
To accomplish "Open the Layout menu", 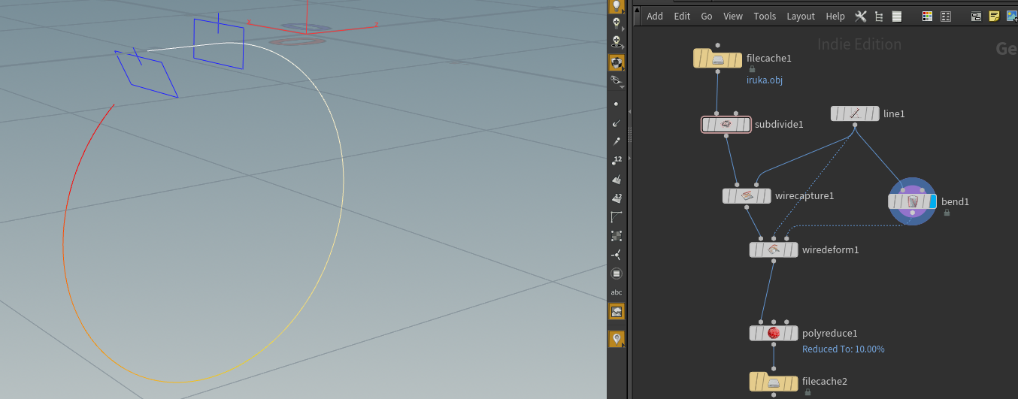I will (x=801, y=16).
